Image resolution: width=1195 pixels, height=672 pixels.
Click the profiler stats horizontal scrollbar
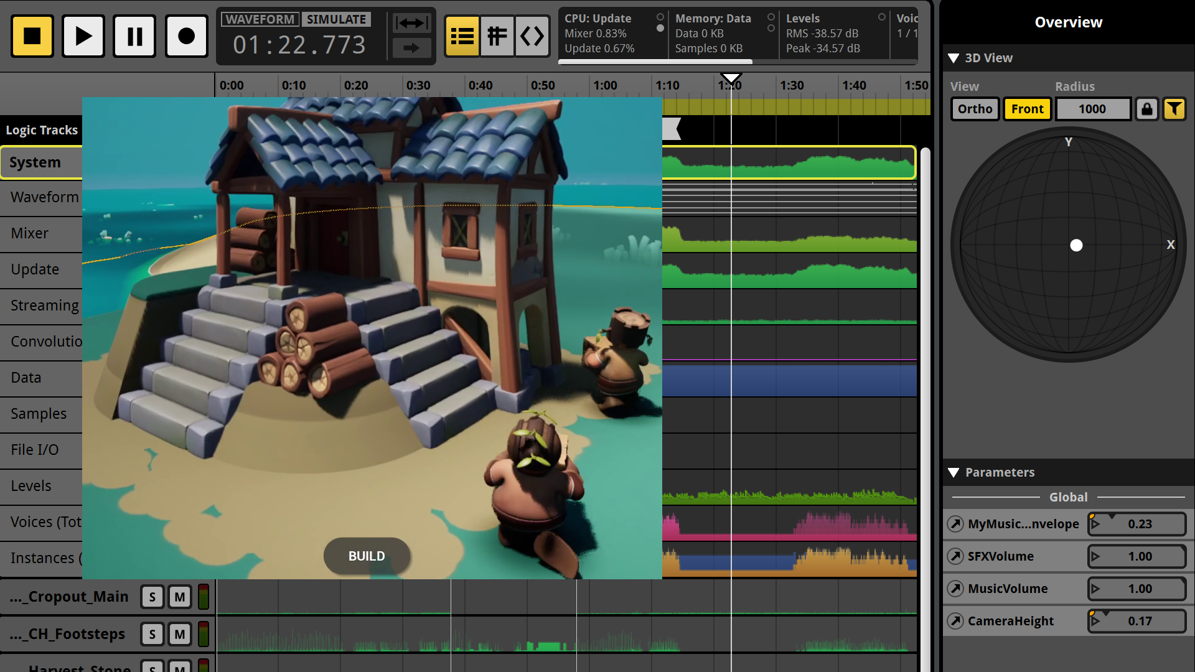(x=655, y=62)
